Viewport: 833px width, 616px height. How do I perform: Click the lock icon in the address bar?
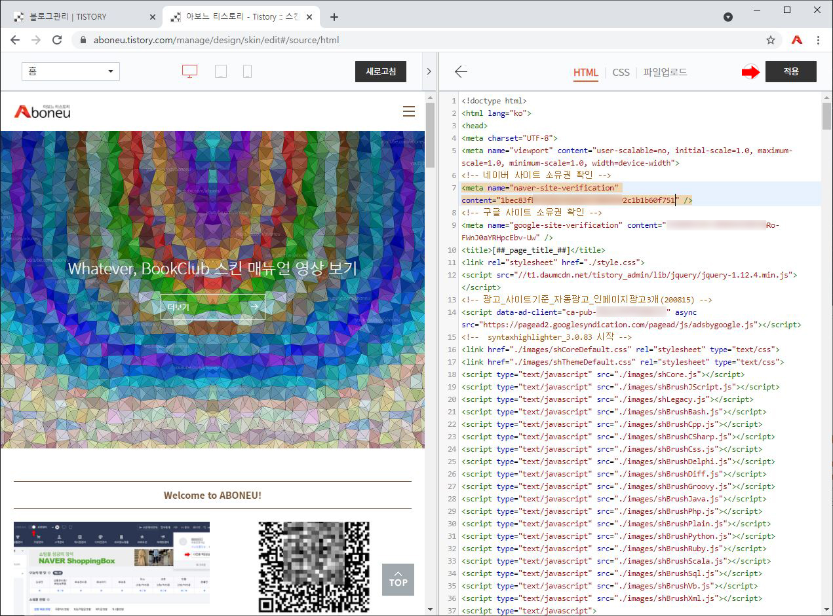tap(83, 40)
